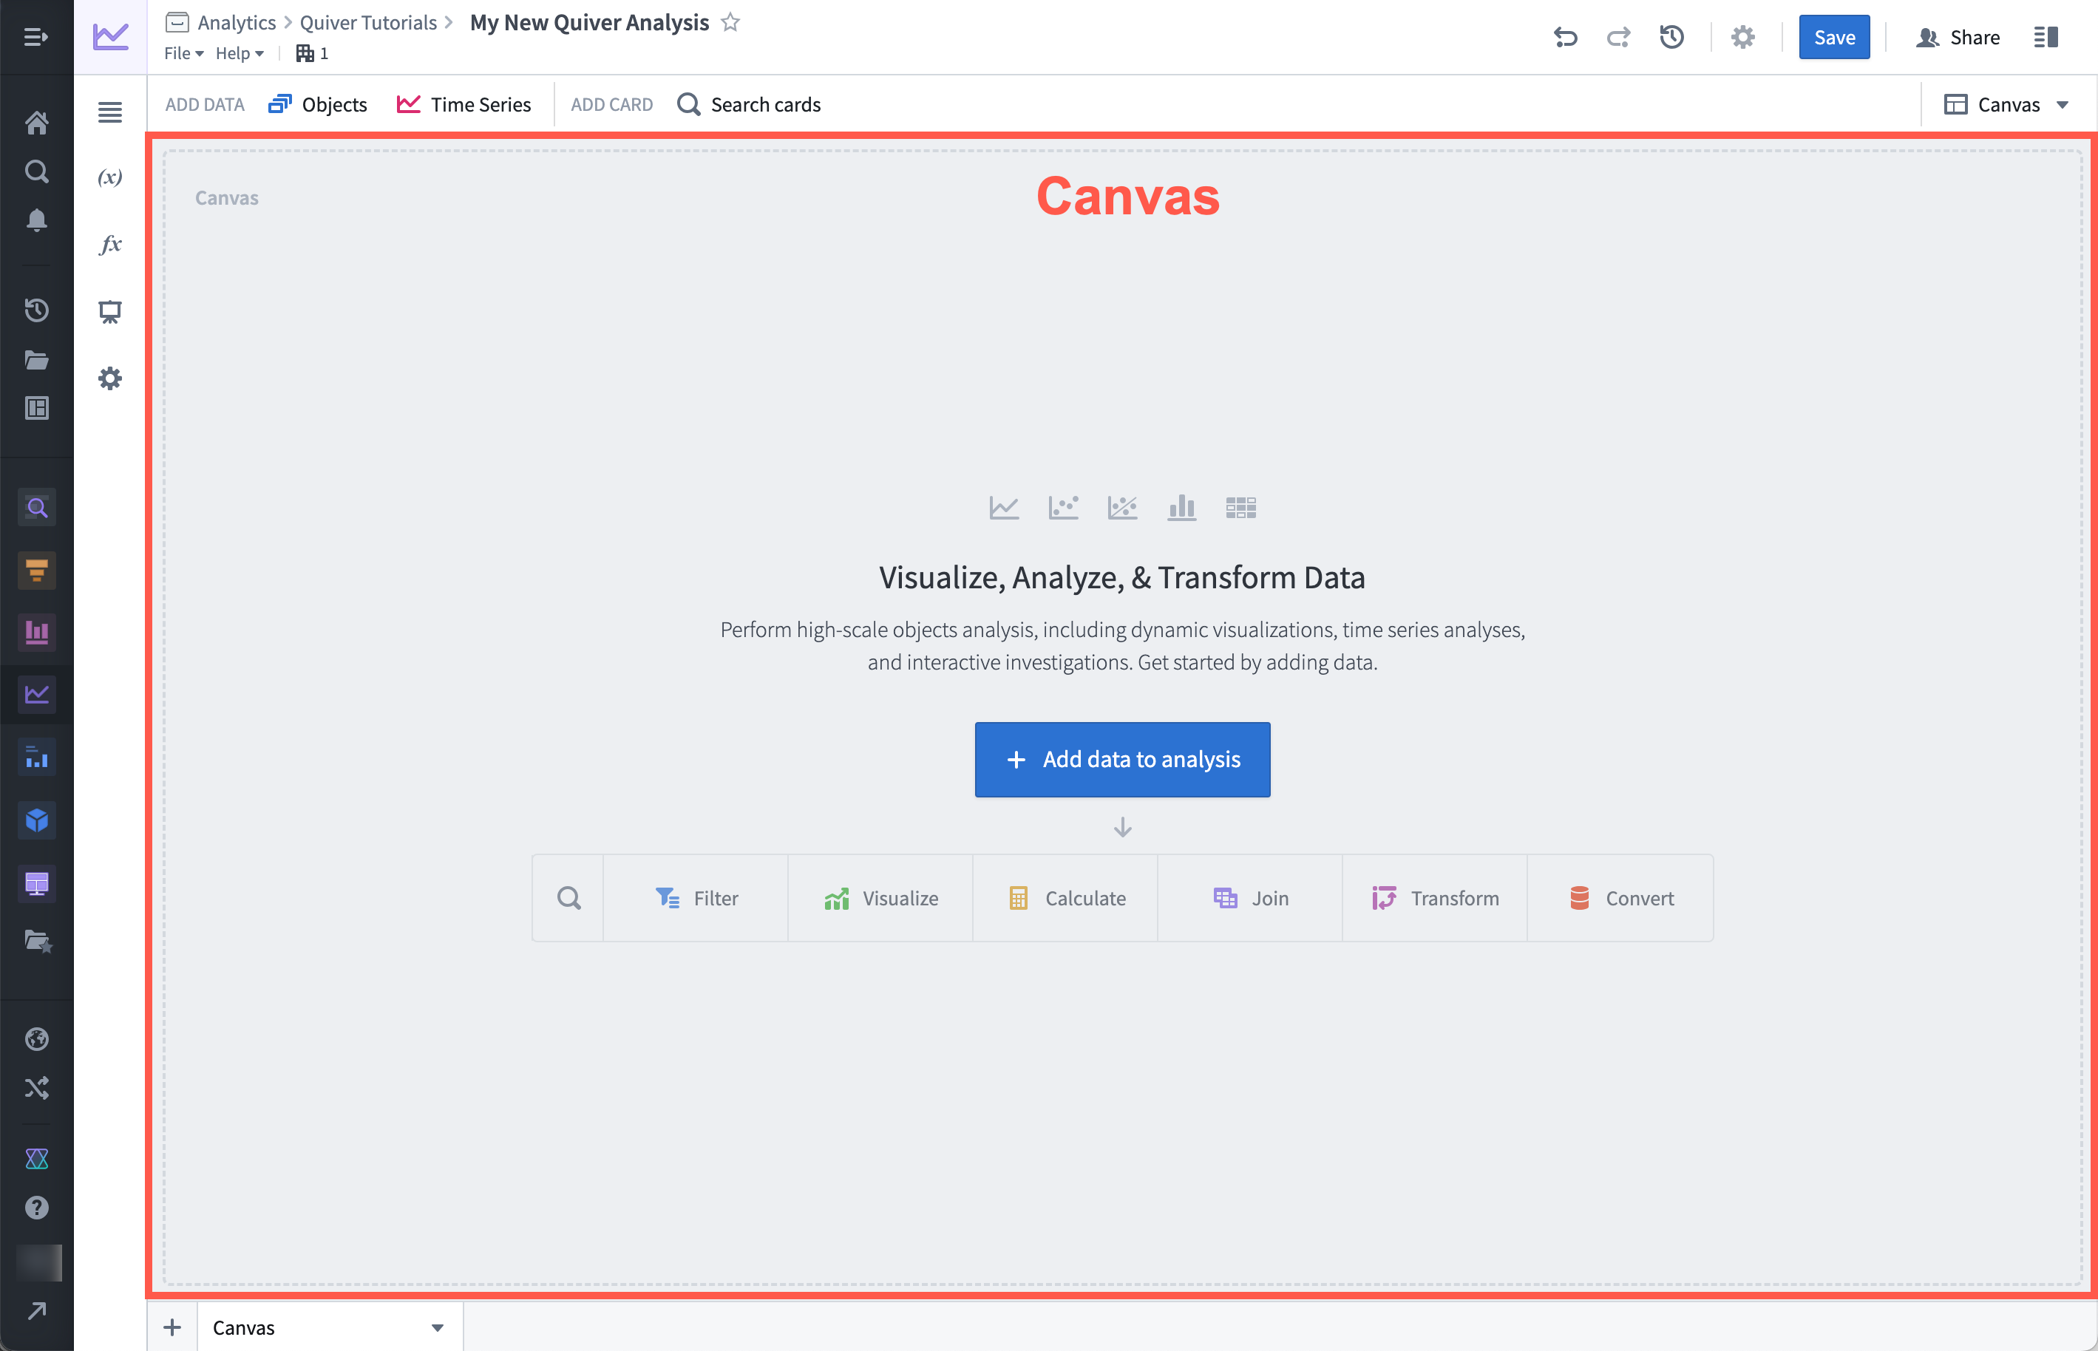The width and height of the screenshot is (2098, 1351).
Task: Click Add data to analysis
Action: pos(1122,760)
